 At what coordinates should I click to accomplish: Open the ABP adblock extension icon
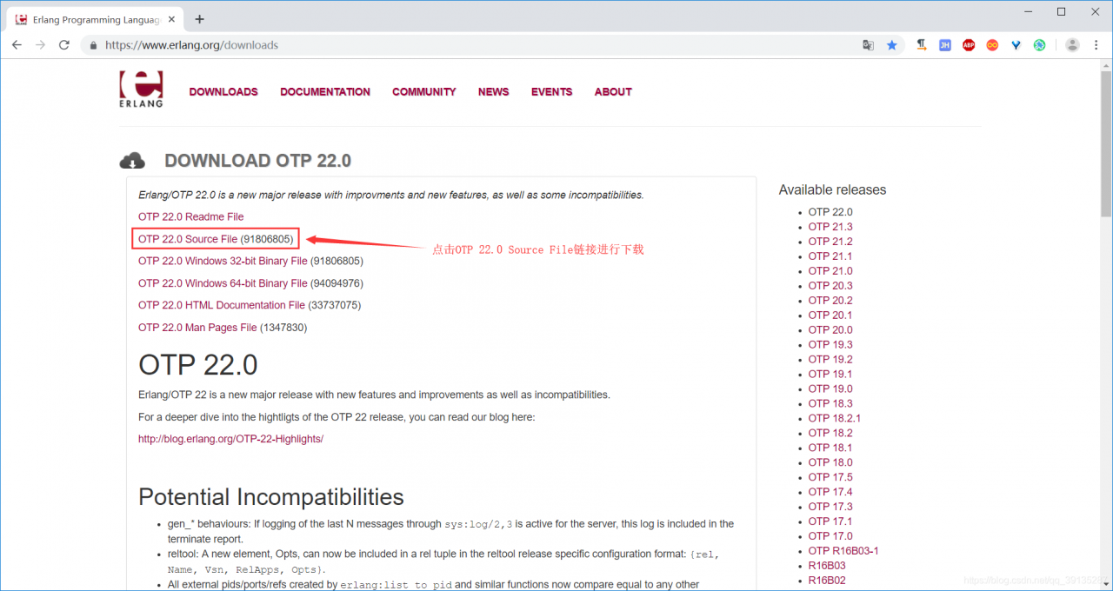[969, 45]
